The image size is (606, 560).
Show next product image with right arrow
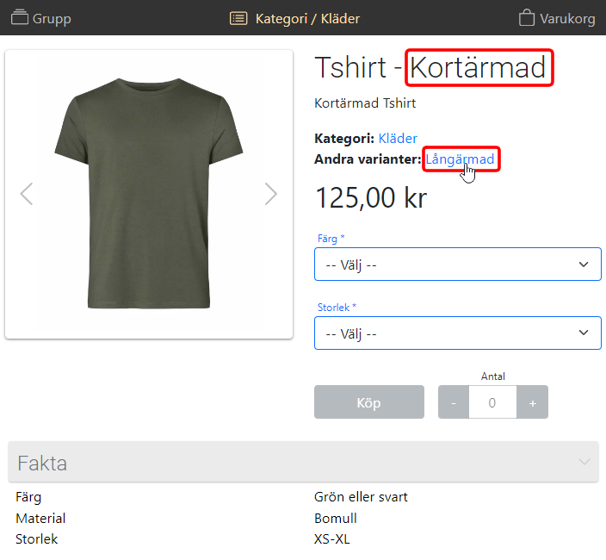click(271, 194)
